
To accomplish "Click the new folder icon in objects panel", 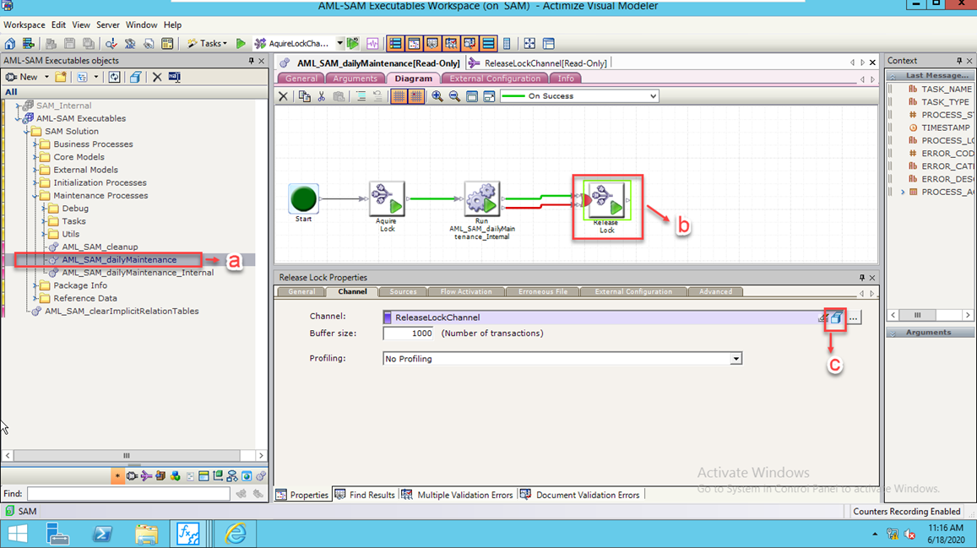I will pos(61,77).
